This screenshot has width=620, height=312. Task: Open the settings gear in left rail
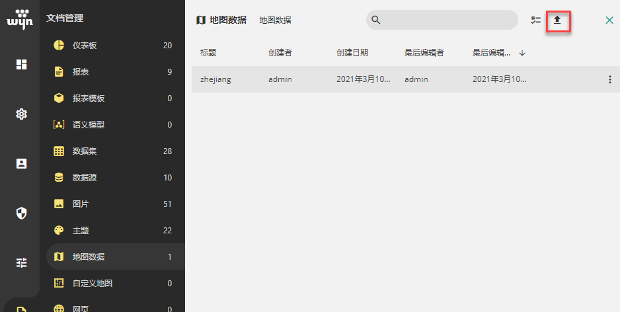21,114
